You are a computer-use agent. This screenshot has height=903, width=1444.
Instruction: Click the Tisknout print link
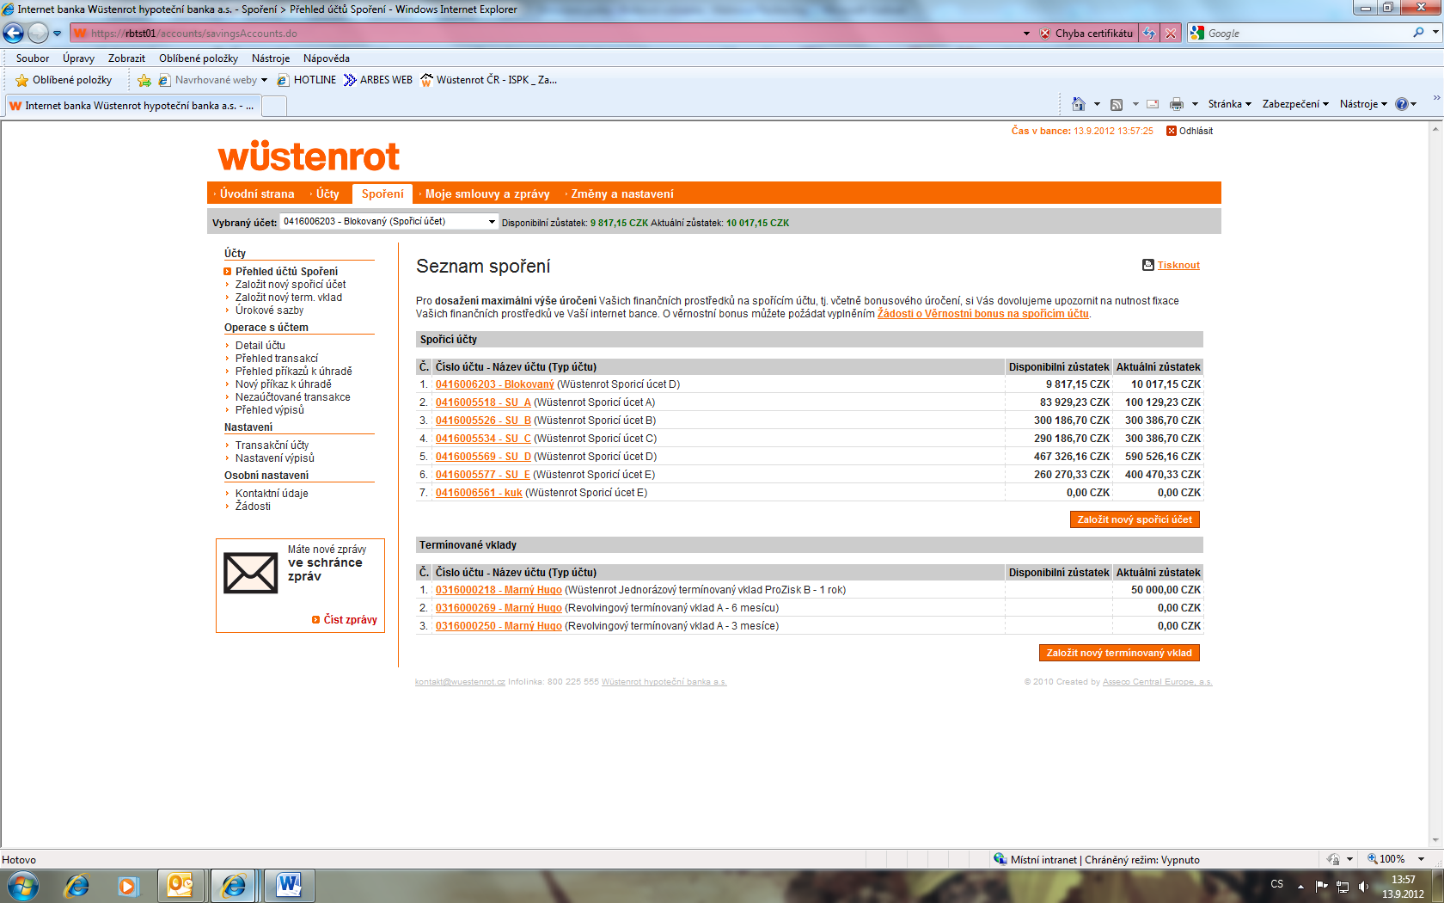pyautogui.click(x=1178, y=265)
